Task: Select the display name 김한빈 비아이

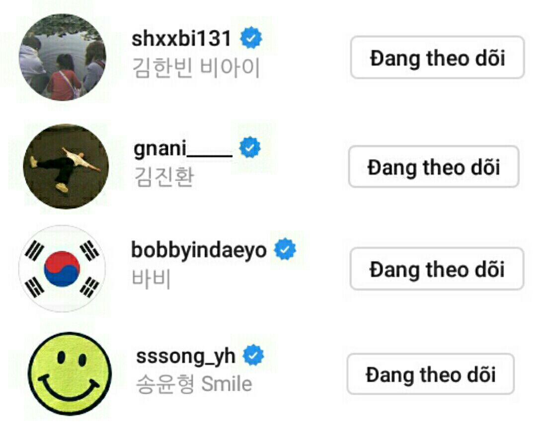Action: point(196,68)
